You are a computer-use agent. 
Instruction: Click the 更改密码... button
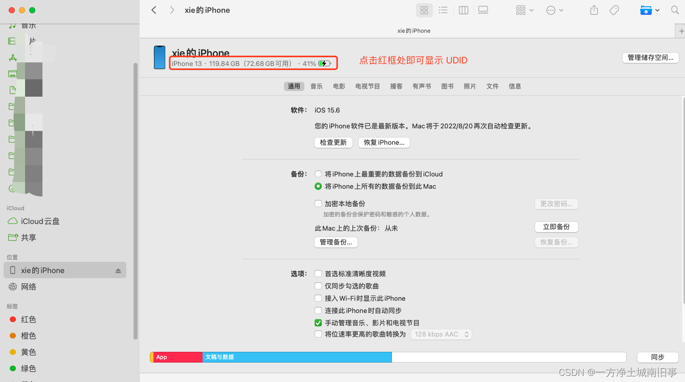click(557, 204)
